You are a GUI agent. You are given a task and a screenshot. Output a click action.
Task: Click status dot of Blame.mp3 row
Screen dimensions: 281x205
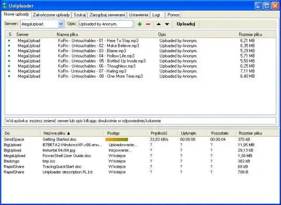(x=9, y=51)
